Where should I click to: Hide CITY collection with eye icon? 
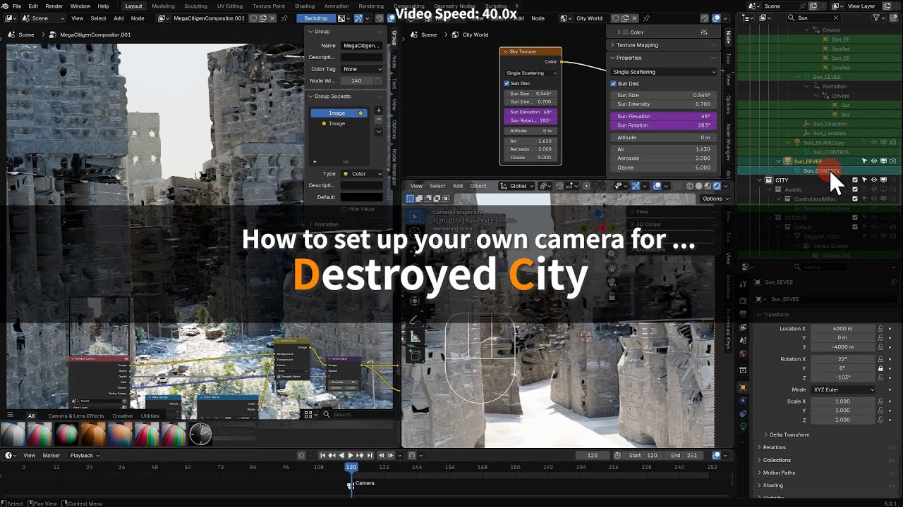pos(873,180)
